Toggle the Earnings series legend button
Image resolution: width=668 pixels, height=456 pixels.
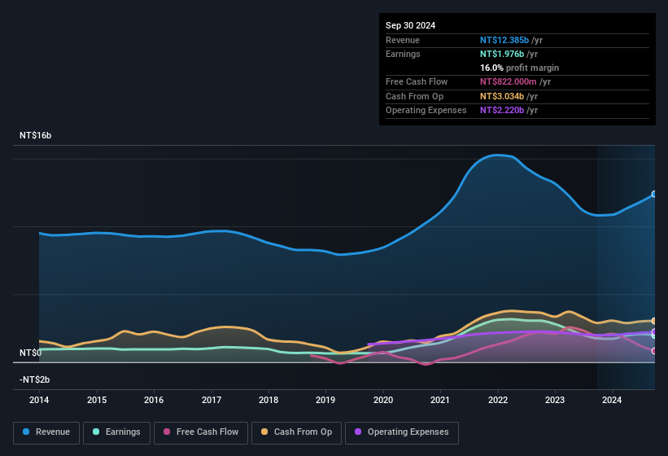coord(116,432)
